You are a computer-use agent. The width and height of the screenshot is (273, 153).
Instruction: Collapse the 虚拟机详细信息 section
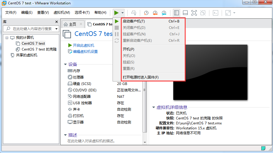click(x=154, y=107)
